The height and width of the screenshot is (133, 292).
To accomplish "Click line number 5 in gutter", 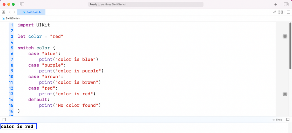I will [x=12, y=48].
